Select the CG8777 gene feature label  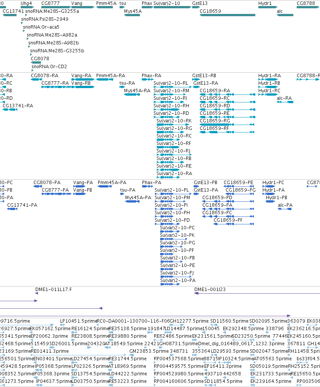[50, 3]
